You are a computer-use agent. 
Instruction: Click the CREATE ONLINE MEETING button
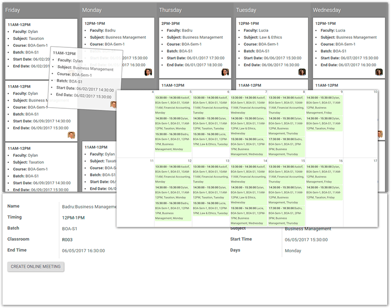coord(36,266)
